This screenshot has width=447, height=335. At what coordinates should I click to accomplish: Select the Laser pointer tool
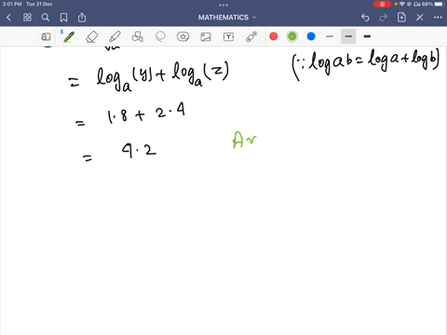[x=251, y=36]
